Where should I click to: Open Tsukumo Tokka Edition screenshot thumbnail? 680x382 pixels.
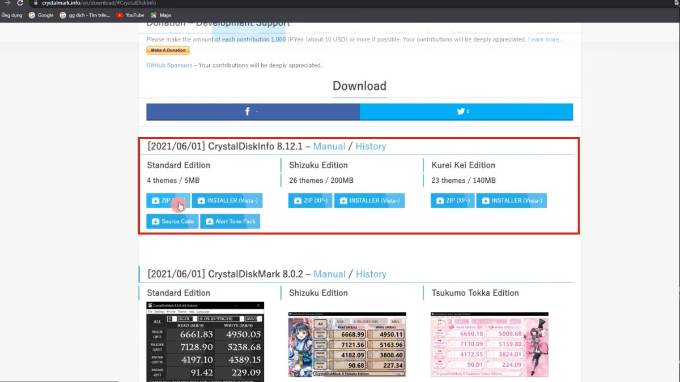point(490,345)
